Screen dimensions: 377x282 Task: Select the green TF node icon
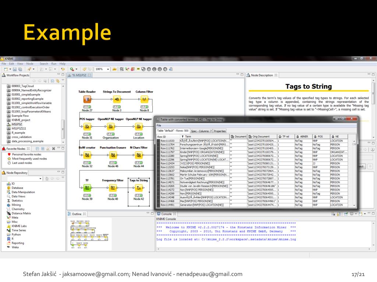coord(87,188)
